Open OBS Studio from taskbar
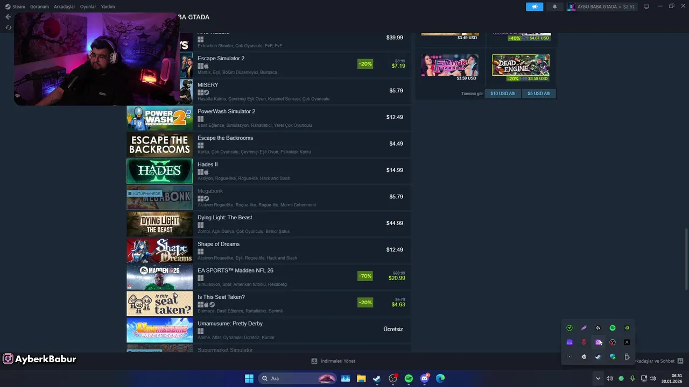689x387 pixels. pos(393,378)
